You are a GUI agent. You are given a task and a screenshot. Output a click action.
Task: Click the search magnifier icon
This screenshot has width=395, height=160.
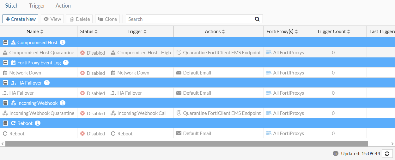pyautogui.click(x=257, y=19)
